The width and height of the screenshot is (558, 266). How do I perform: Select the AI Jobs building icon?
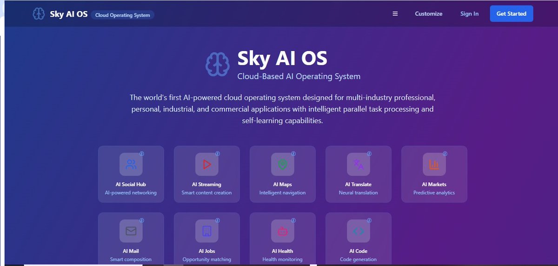pyautogui.click(x=207, y=231)
